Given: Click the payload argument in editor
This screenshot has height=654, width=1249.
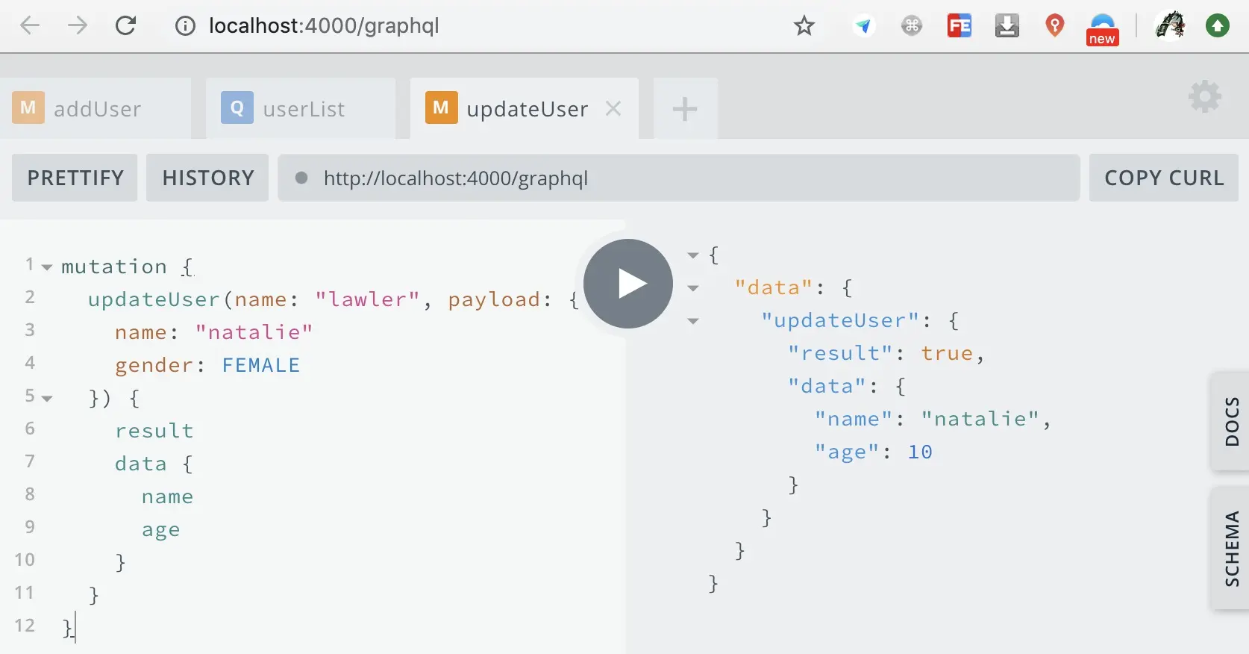Looking at the screenshot, I should click(494, 299).
